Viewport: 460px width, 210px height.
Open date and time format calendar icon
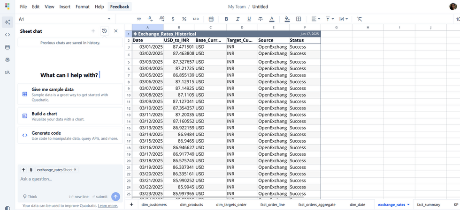(211, 19)
